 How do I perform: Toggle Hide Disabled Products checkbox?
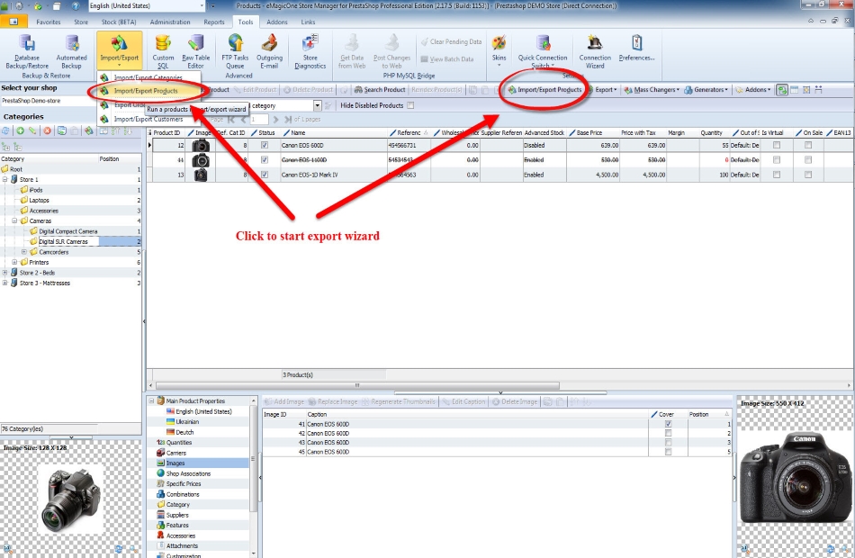tap(410, 105)
